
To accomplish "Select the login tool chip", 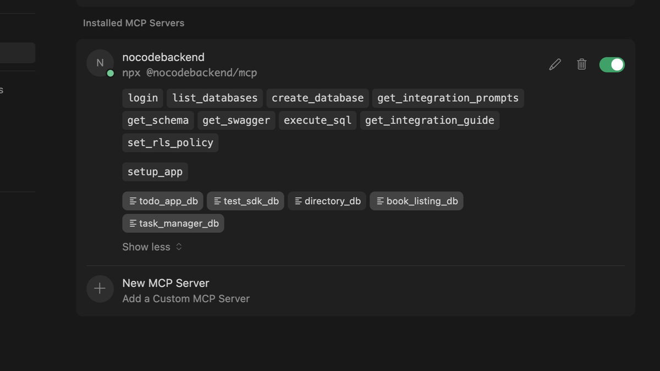I will [142, 98].
